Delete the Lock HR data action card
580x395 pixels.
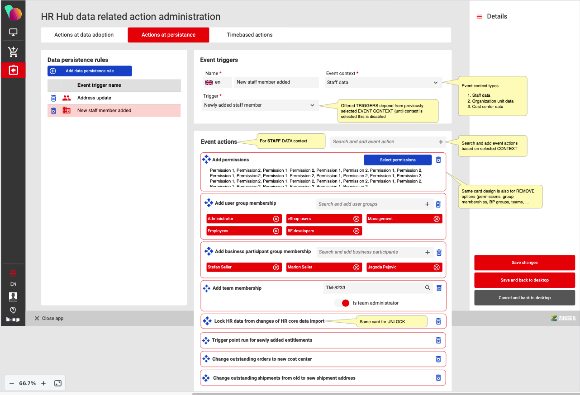click(x=438, y=321)
